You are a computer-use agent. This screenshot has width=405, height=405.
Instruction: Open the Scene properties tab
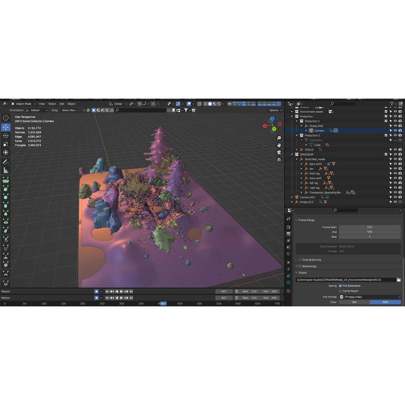288,247
